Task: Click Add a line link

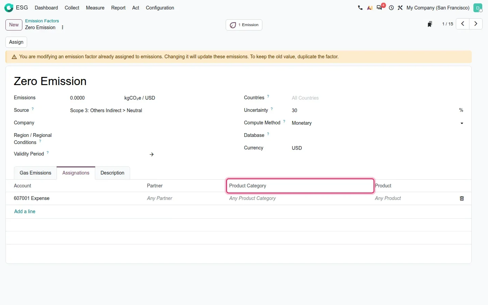Action: [25, 211]
